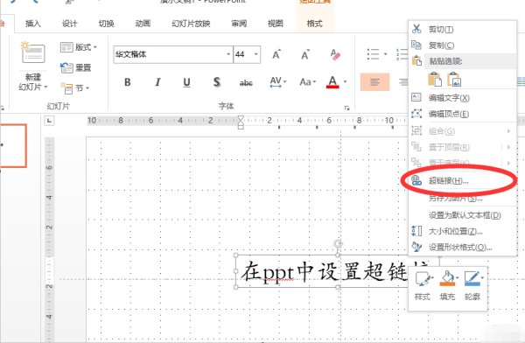
Task: Open the View (视图) ribbon tab
Action: click(x=276, y=24)
